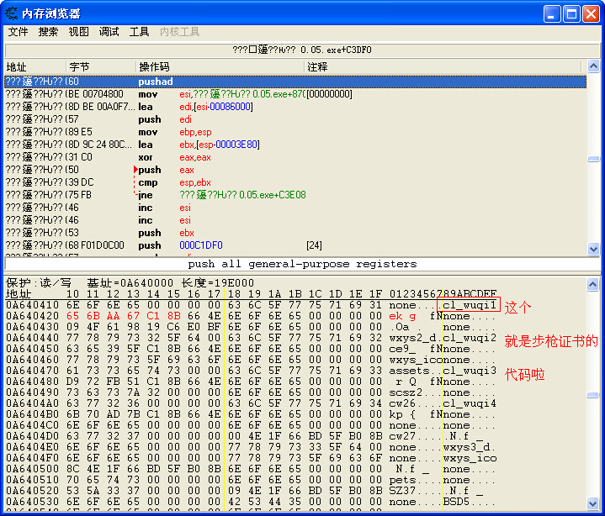
Task: Click ASCII text cl_wuqi3
Action: [x=470, y=371]
